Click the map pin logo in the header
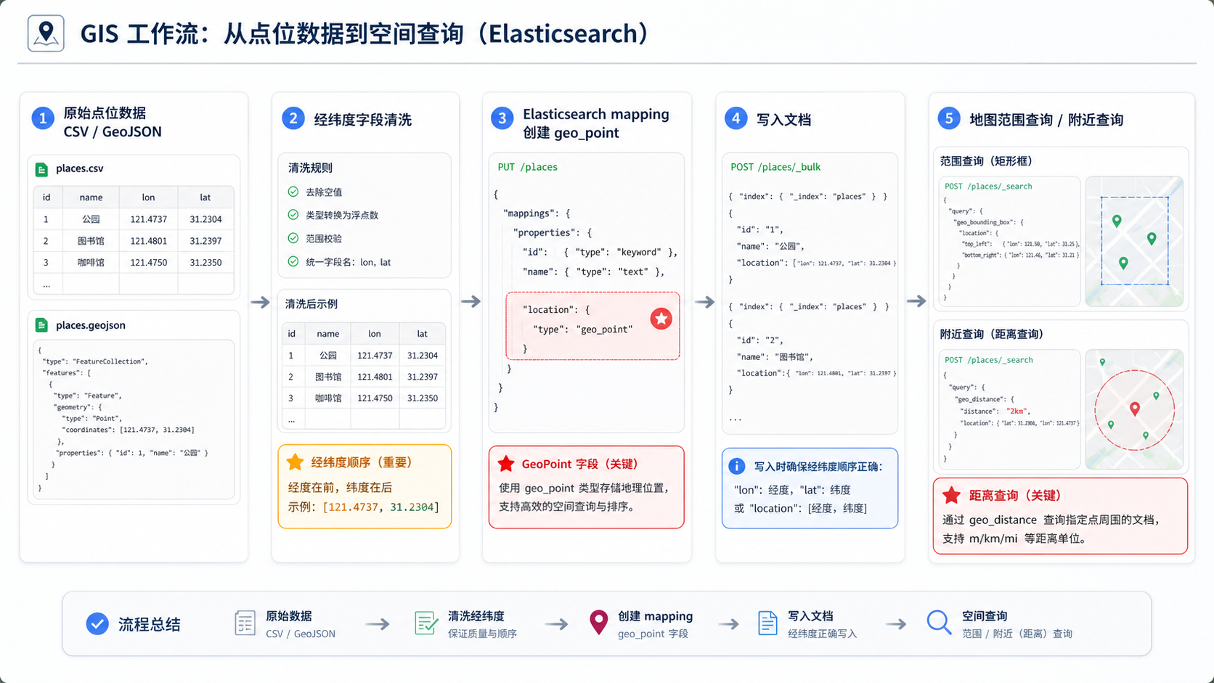This screenshot has width=1214, height=683. [x=46, y=33]
